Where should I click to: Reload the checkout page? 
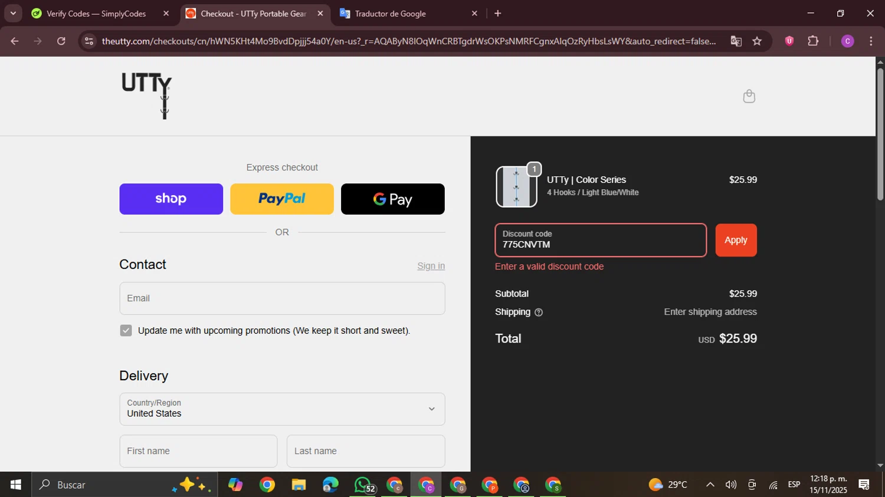61,41
